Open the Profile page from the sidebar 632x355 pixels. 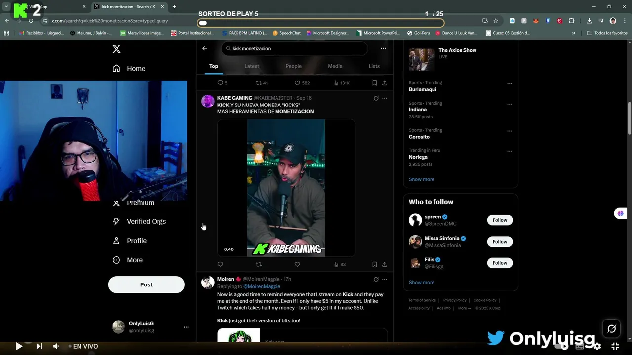point(129,241)
